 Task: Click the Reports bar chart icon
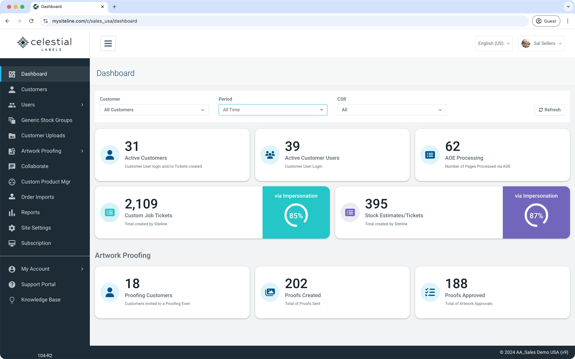(12, 213)
